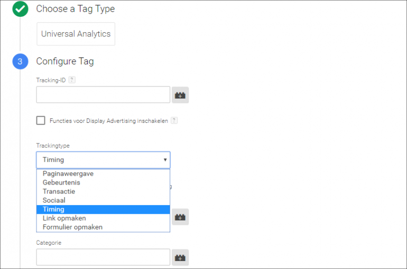Screen dimensions: 407x269
Task: Select Link opmaken tracking type option
Action: [x=103, y=218]
